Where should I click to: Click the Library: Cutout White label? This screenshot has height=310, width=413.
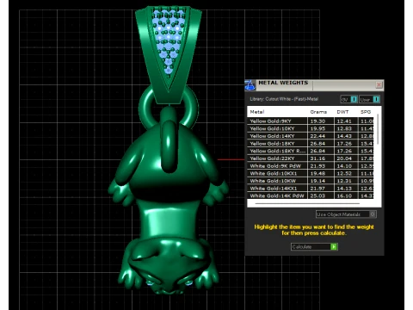284,99
